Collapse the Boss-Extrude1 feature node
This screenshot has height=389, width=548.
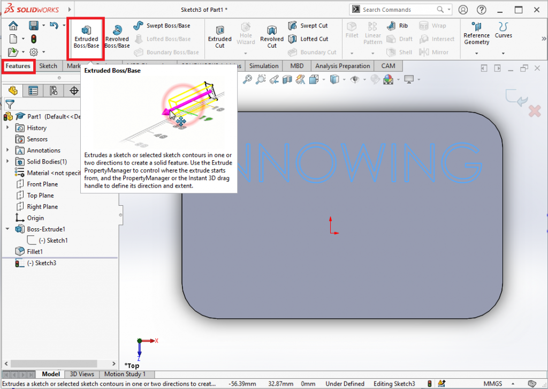point(7,229)
